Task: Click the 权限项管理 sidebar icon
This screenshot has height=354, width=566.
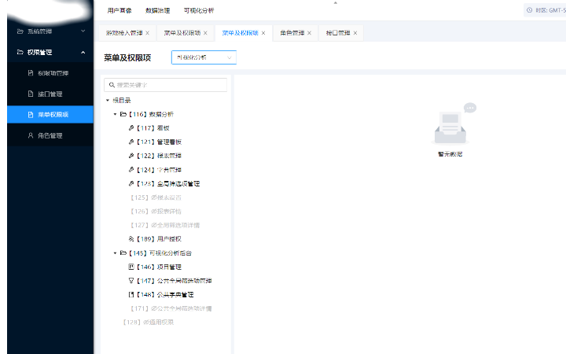Action: point(31,73)
